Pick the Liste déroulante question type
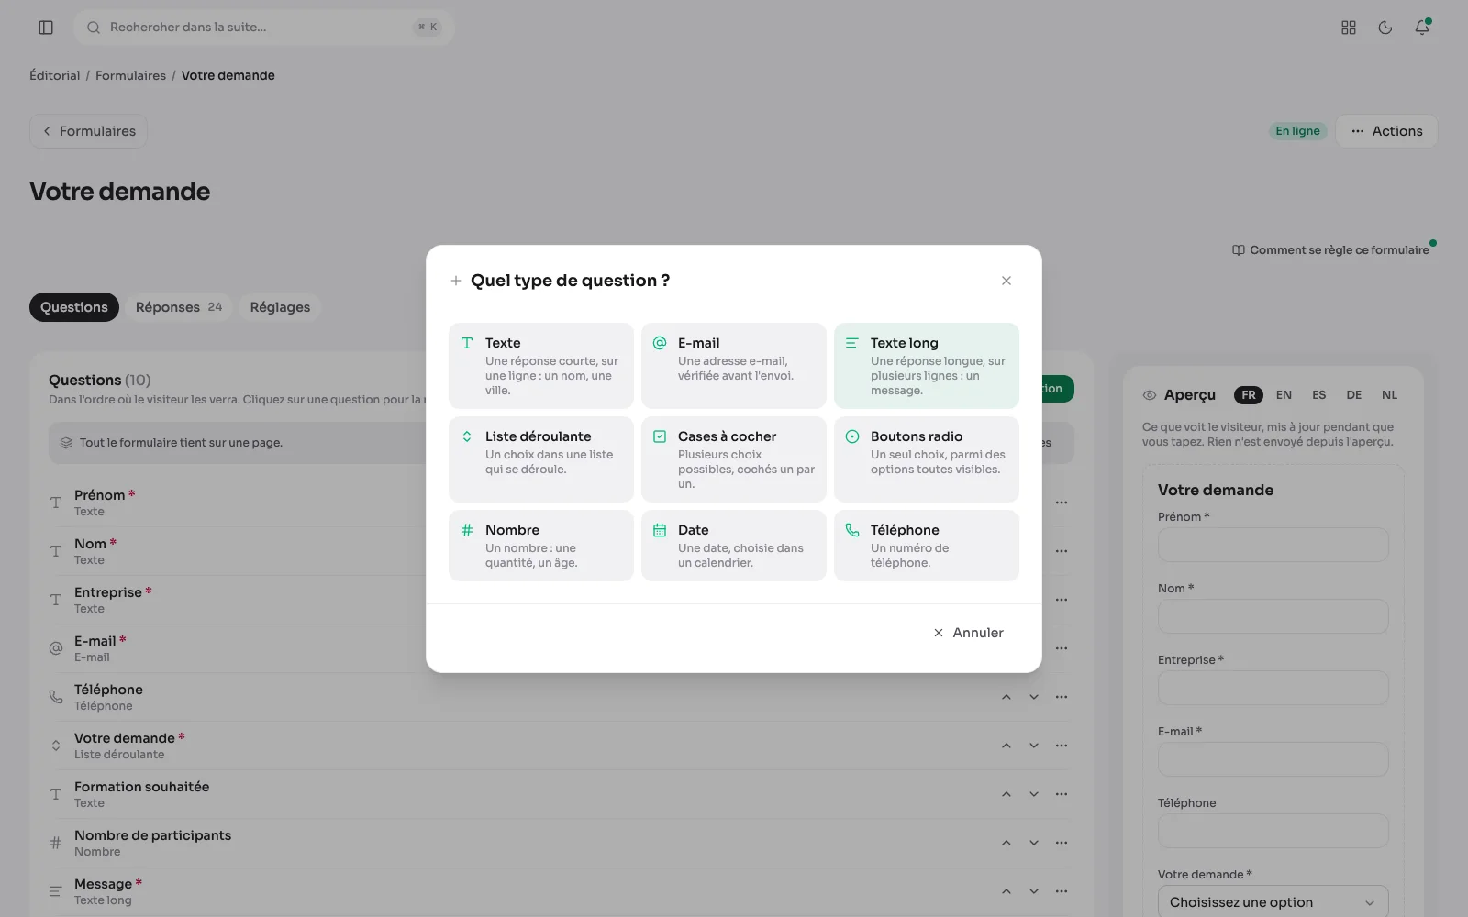 pyautogui.click(x=541, y=458)
